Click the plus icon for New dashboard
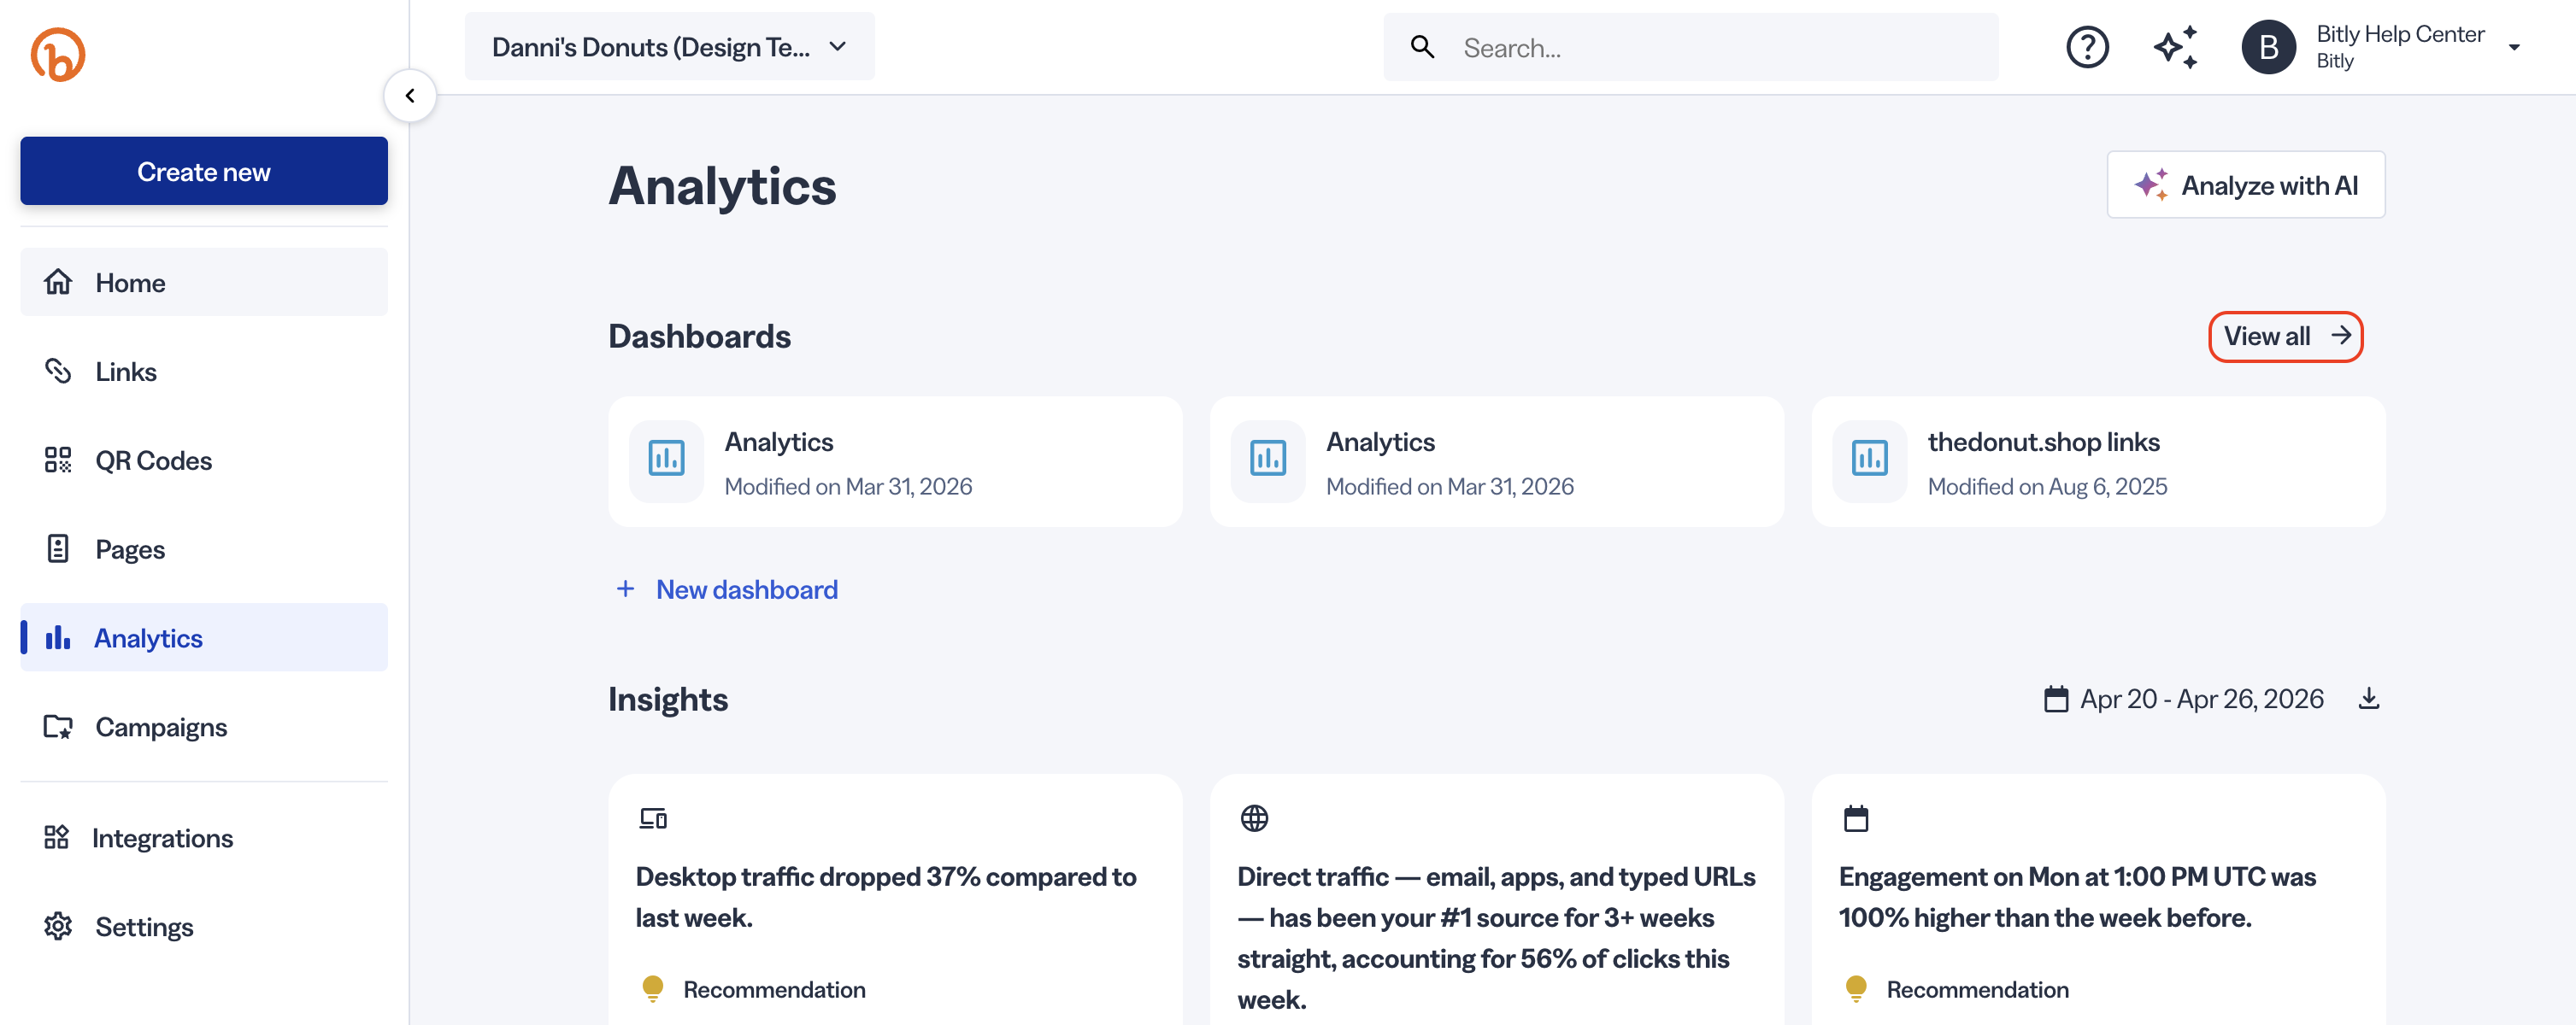 tap(625, 589)
